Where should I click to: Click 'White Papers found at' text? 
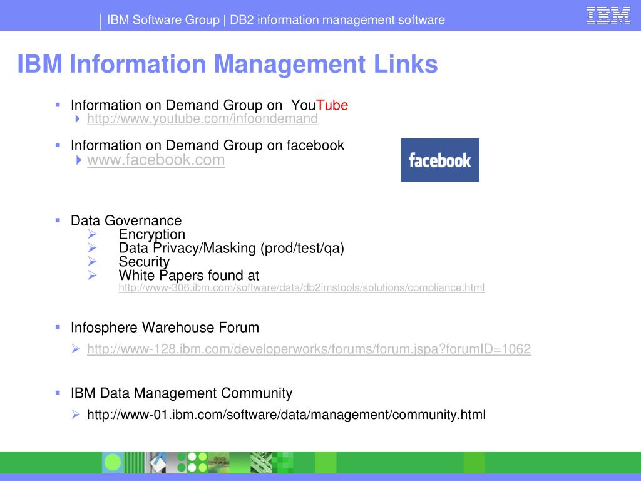click(189, 276)
